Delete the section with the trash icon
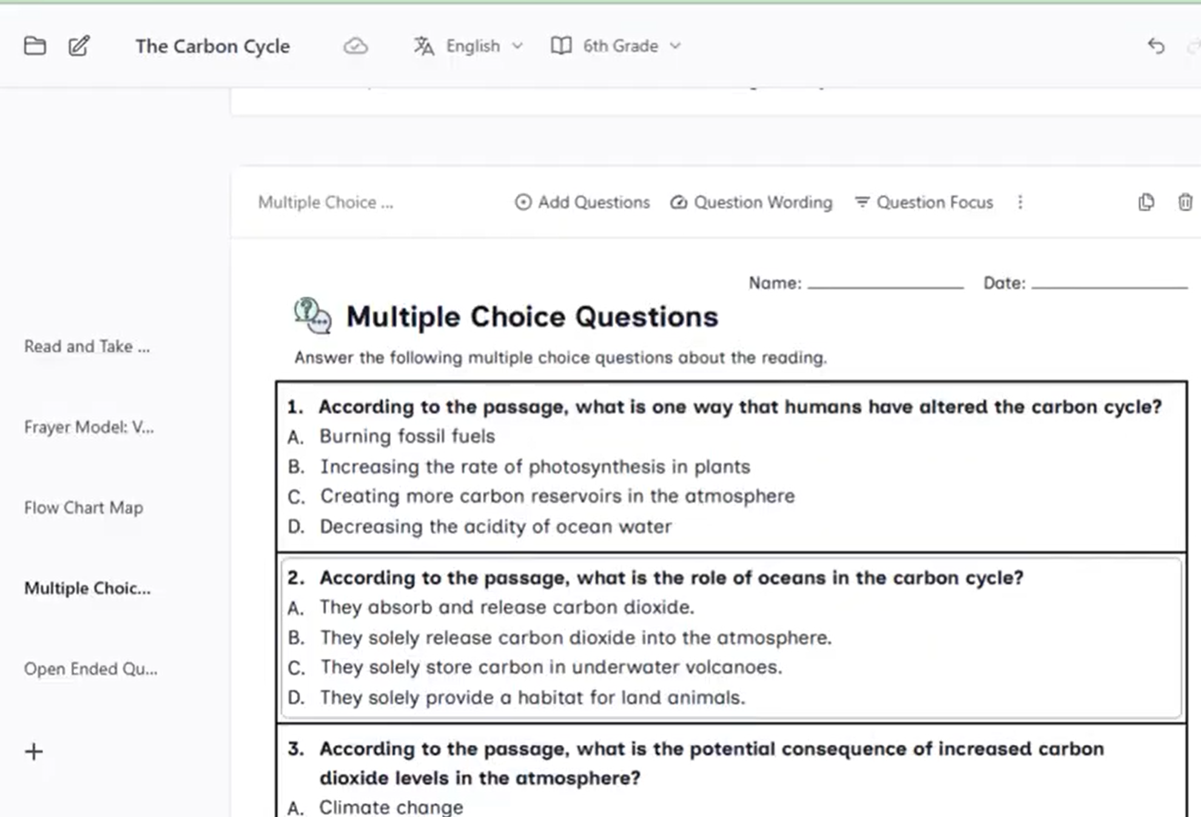 [1185, 202]
